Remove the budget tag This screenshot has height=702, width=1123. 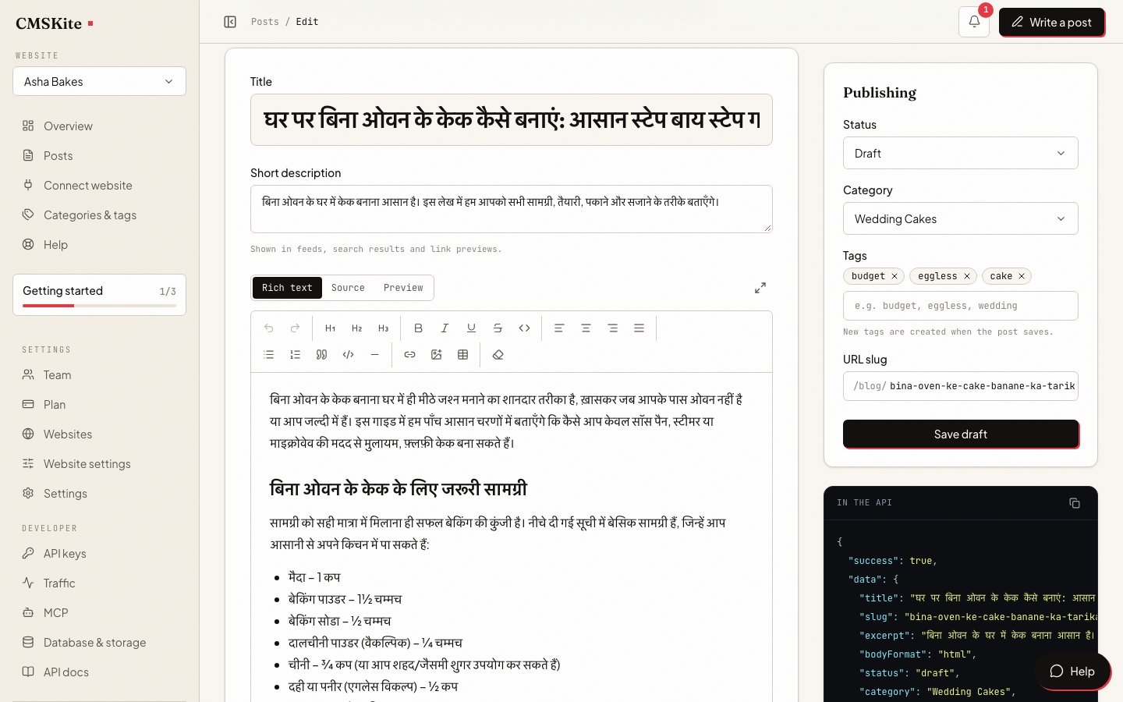click(895, 276)
